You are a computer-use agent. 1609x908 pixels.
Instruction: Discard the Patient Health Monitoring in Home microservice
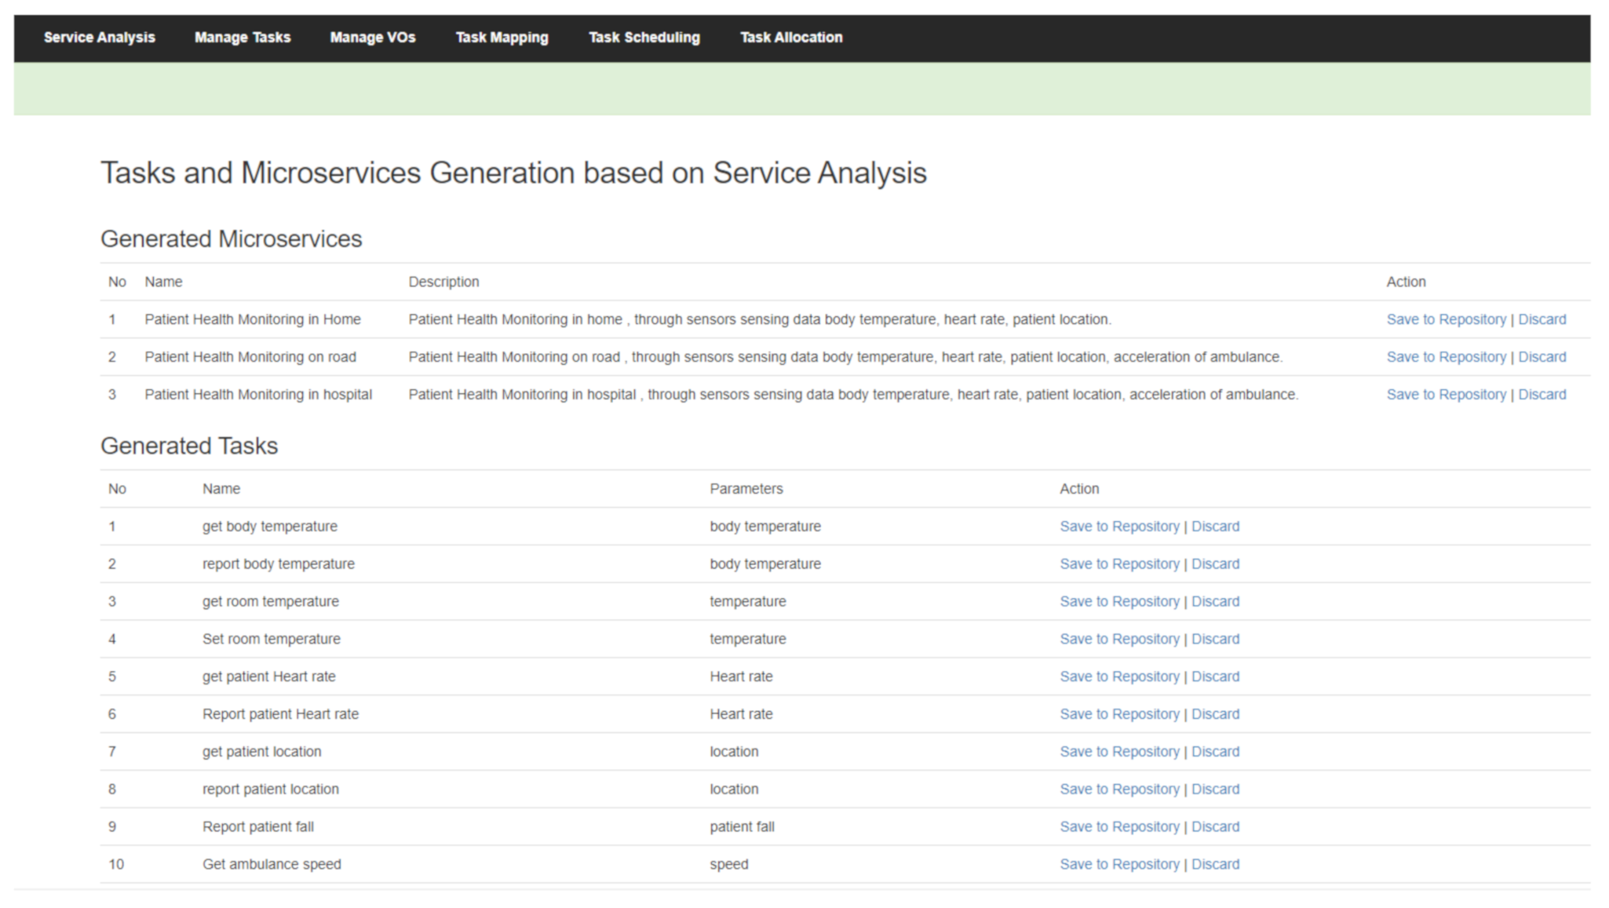coord(1542,319)
